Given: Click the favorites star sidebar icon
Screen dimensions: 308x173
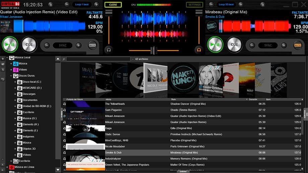Looking at the screenshot, I should [3, 58].
